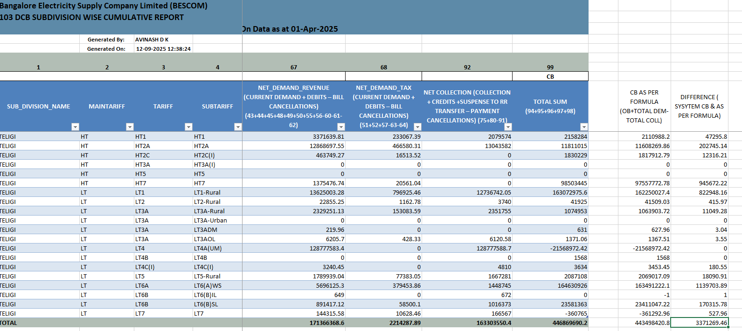Image resolution: width=742 pixels, height=331 pixels.
Task: Select the total difference cell 3371269.46
Action: tap(699, 323)
